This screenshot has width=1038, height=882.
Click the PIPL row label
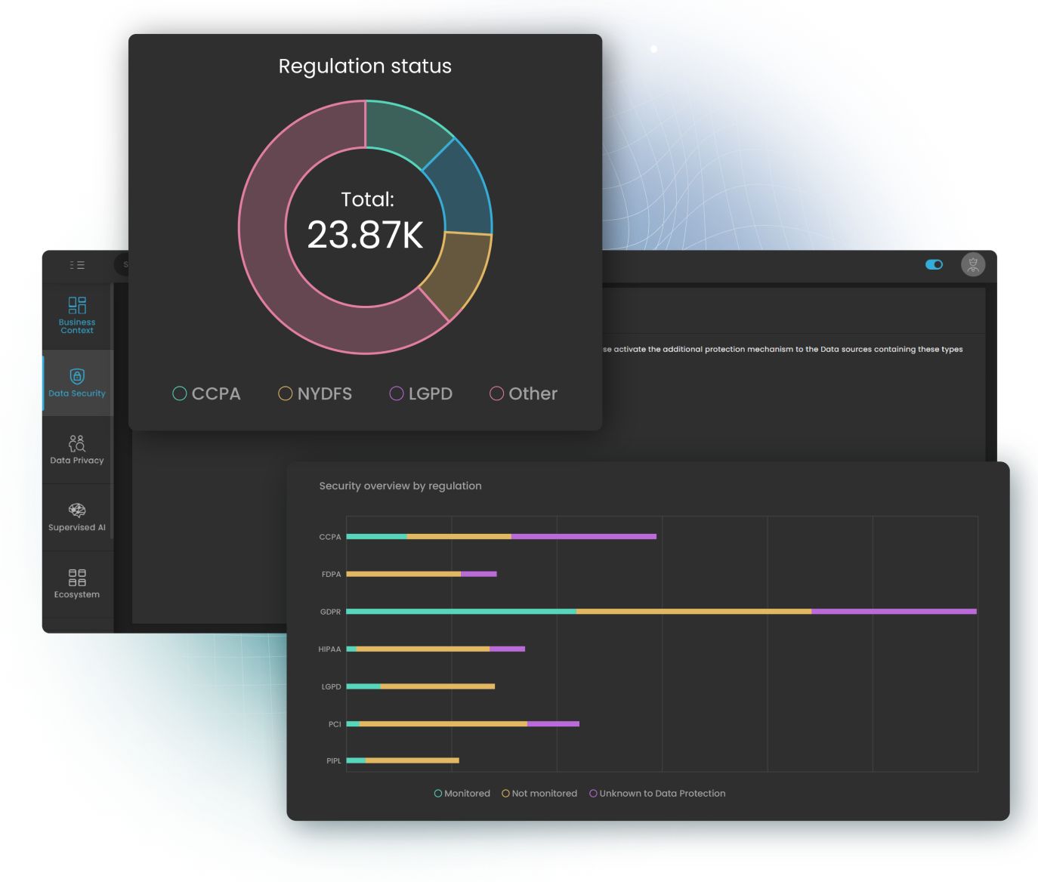coord(333,761)
